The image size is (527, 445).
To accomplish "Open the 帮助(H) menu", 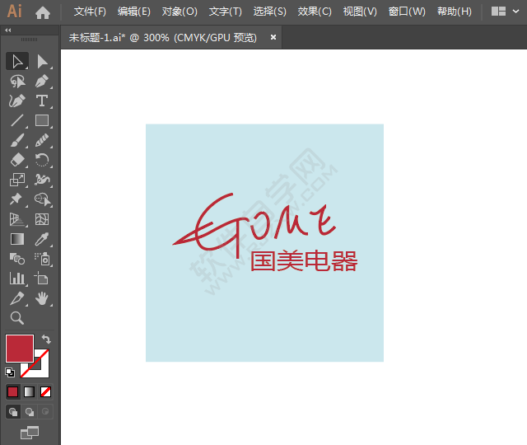I will coord(454,12).
